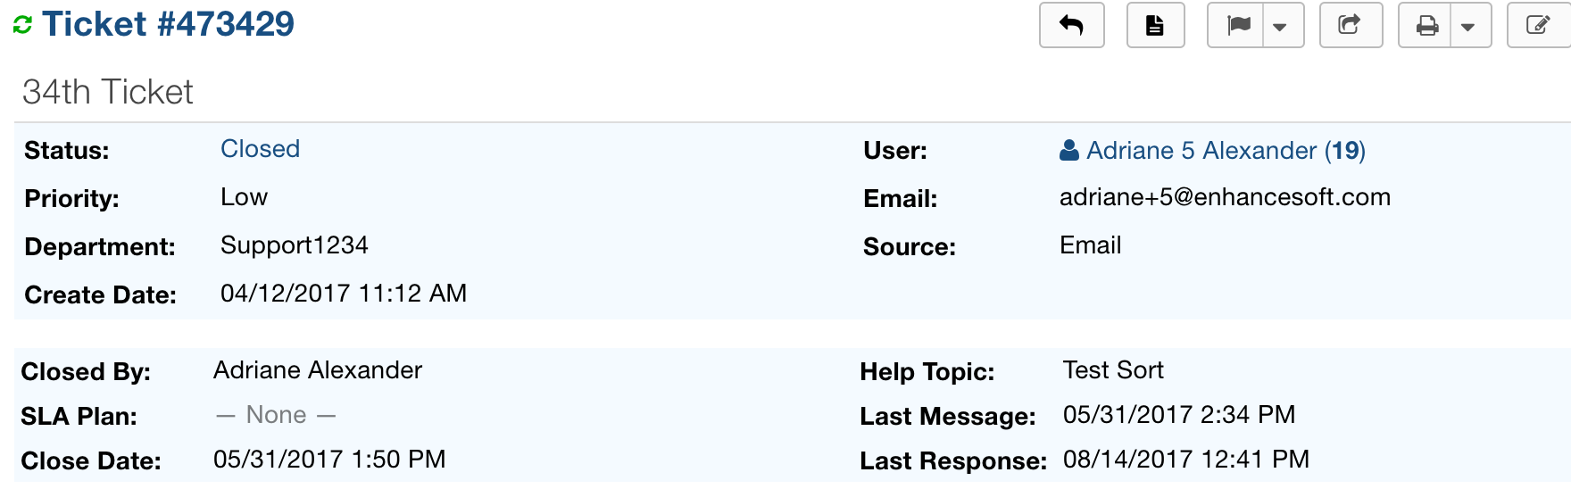Click the note document icon
The width and height of the screenshot is (1571, 489).
click(1155, 25)
